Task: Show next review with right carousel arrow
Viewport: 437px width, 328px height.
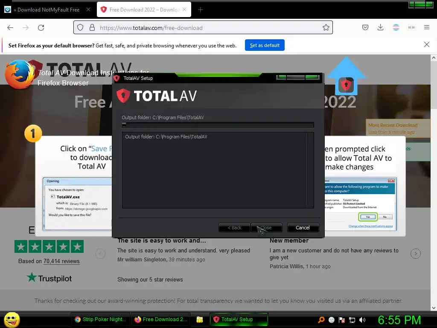Action: 416,254
